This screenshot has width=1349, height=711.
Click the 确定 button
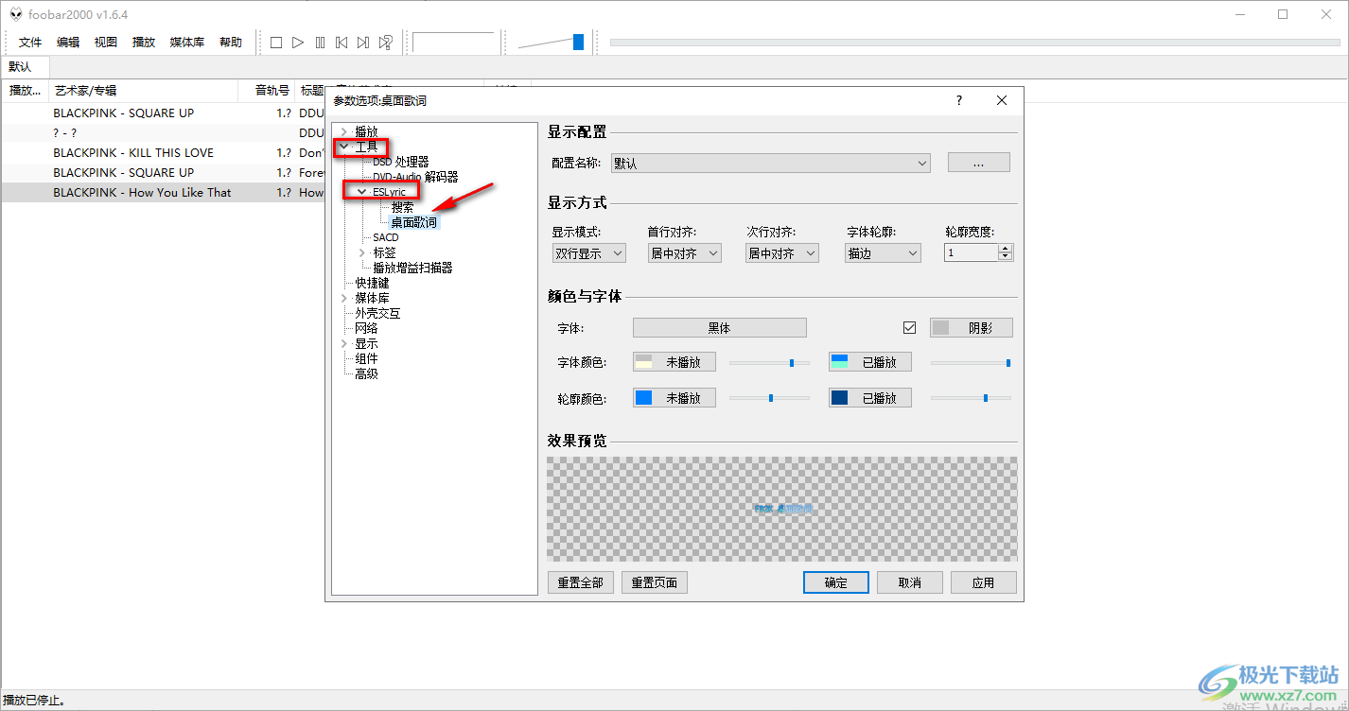coord(836,582)
